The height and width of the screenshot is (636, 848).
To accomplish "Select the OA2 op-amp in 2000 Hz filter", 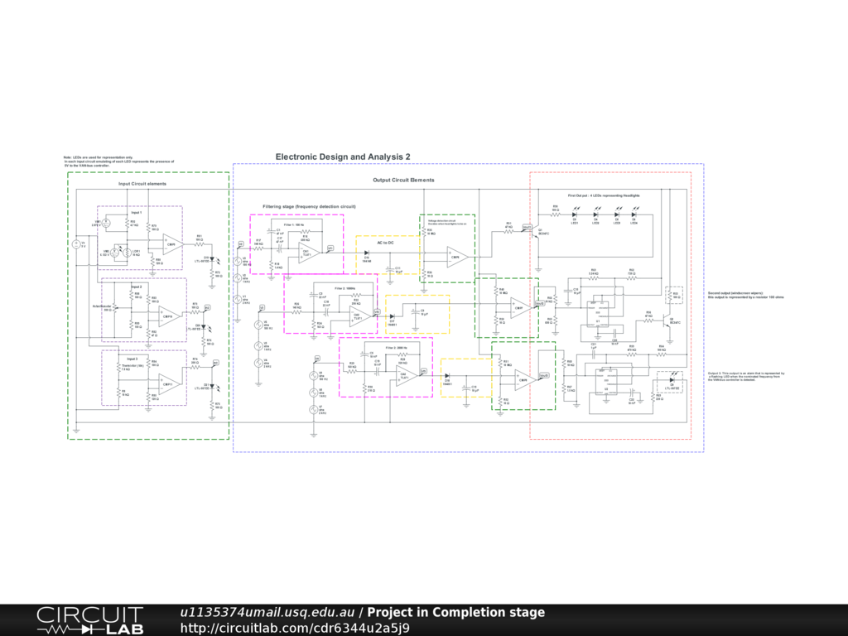I will (x=404, y=375).
